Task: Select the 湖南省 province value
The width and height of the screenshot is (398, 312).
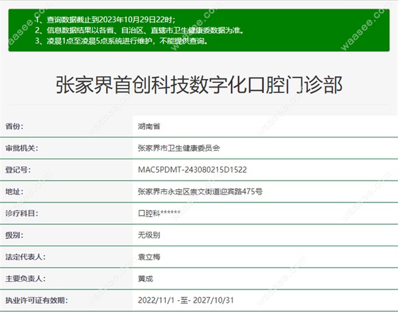Action: coord(150,126)
